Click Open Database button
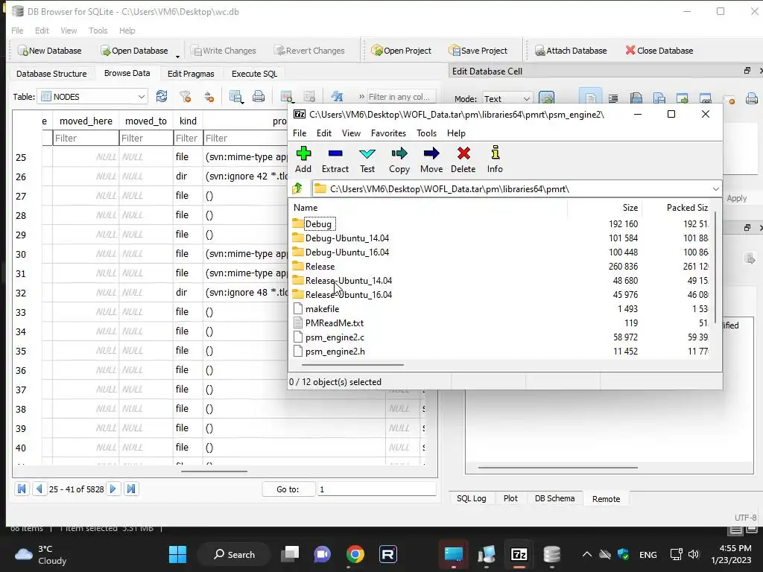This screenshot has height=572, width=763. [x=134, y=50]
